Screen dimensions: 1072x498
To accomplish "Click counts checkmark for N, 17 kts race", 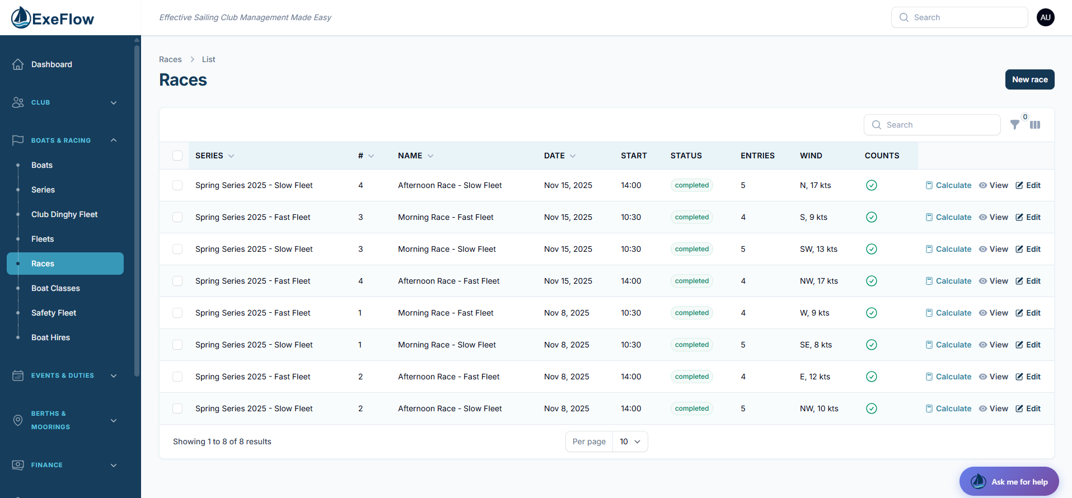I will tap(871, 185).
